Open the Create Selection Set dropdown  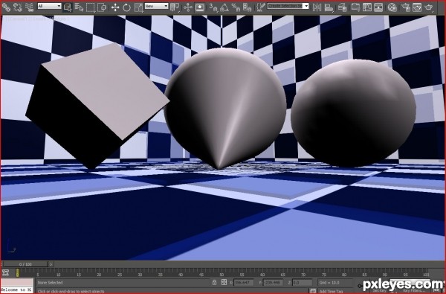coord(288,6)
